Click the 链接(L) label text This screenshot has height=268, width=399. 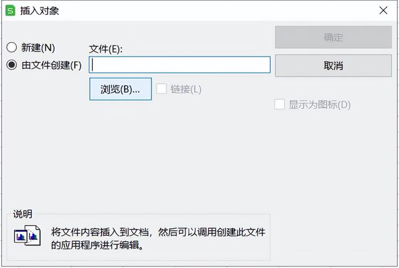click(186, 90)
